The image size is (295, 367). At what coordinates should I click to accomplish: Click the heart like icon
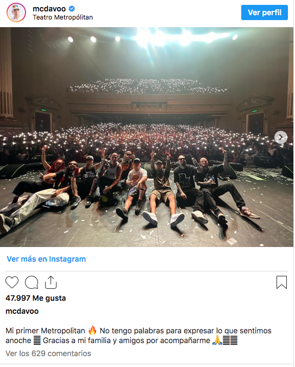[12, 282]
